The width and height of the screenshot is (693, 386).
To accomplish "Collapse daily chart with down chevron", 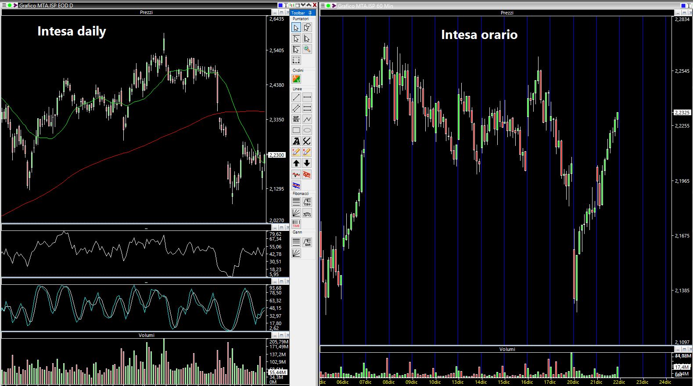I will click(303, 5).
